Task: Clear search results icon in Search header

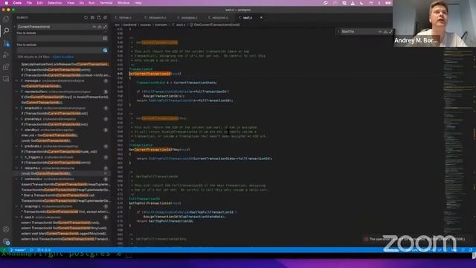Action: point(92,18)
